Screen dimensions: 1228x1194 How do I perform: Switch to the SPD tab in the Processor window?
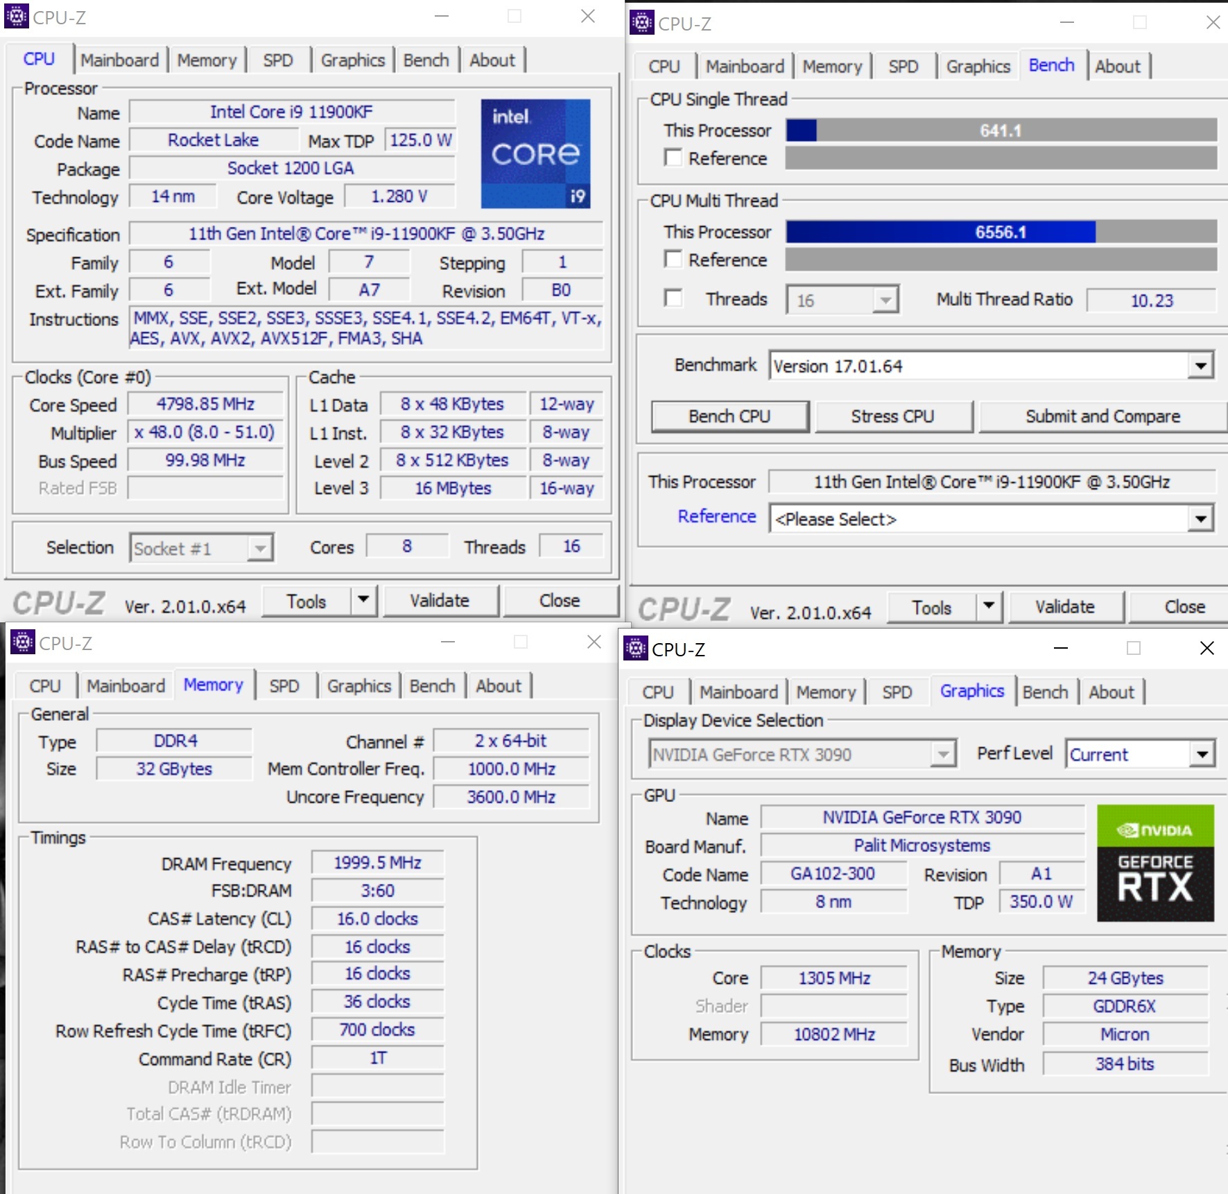278,60
